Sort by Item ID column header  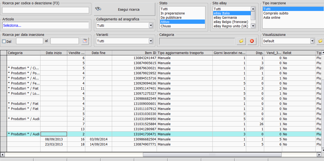(134, 53)
